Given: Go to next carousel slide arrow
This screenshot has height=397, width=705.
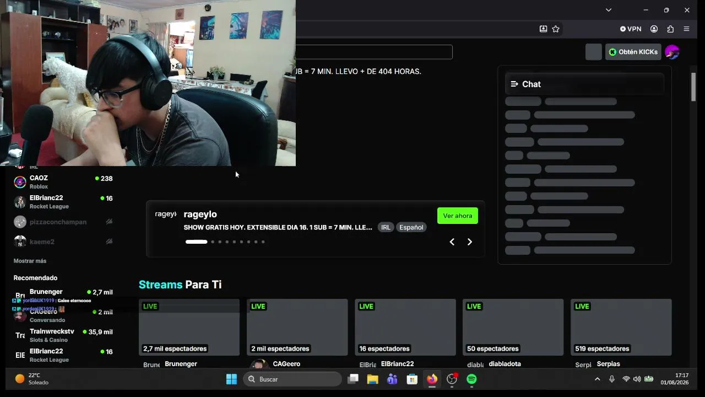Looking at the screenshot, I should pos(470,242).
